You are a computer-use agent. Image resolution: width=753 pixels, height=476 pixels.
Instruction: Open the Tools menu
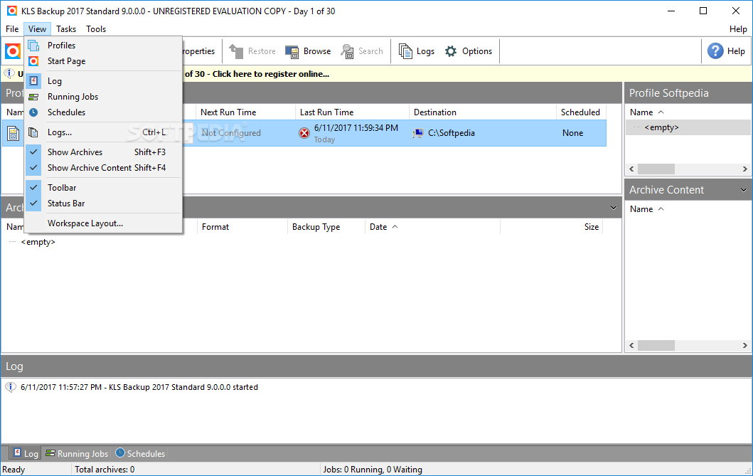96,29
